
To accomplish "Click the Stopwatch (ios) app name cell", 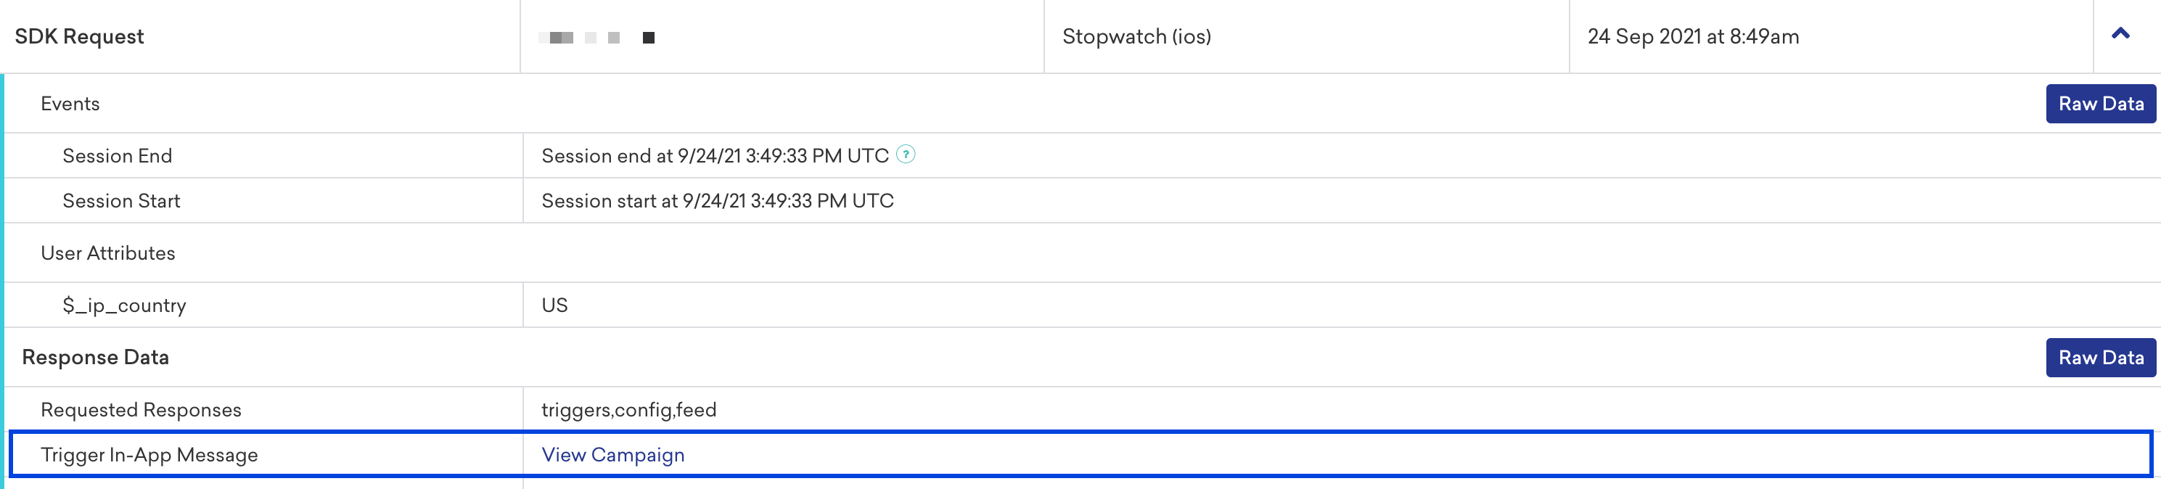I will pos(1306,36).
